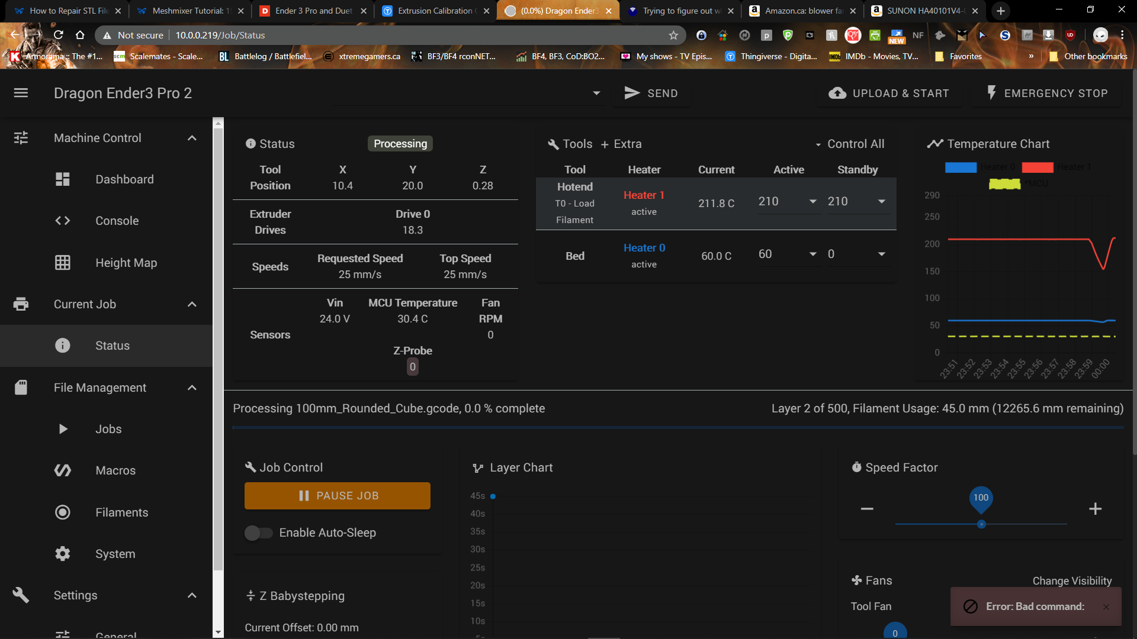Click the Tool Fan slider handle
Screen dimensions: 1137x639
pyautogui.click(x=895, y=631)
